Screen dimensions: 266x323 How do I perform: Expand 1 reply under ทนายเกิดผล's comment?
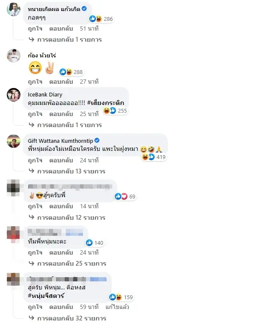(65, 40)
